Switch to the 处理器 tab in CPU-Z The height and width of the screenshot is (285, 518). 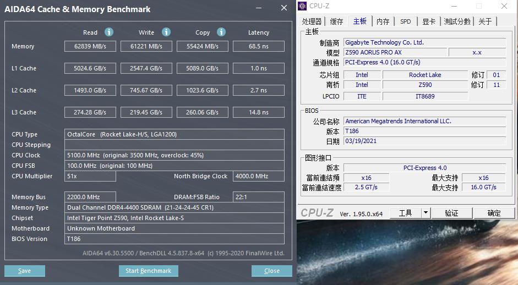pyautogui.click(x=312, y=22)
